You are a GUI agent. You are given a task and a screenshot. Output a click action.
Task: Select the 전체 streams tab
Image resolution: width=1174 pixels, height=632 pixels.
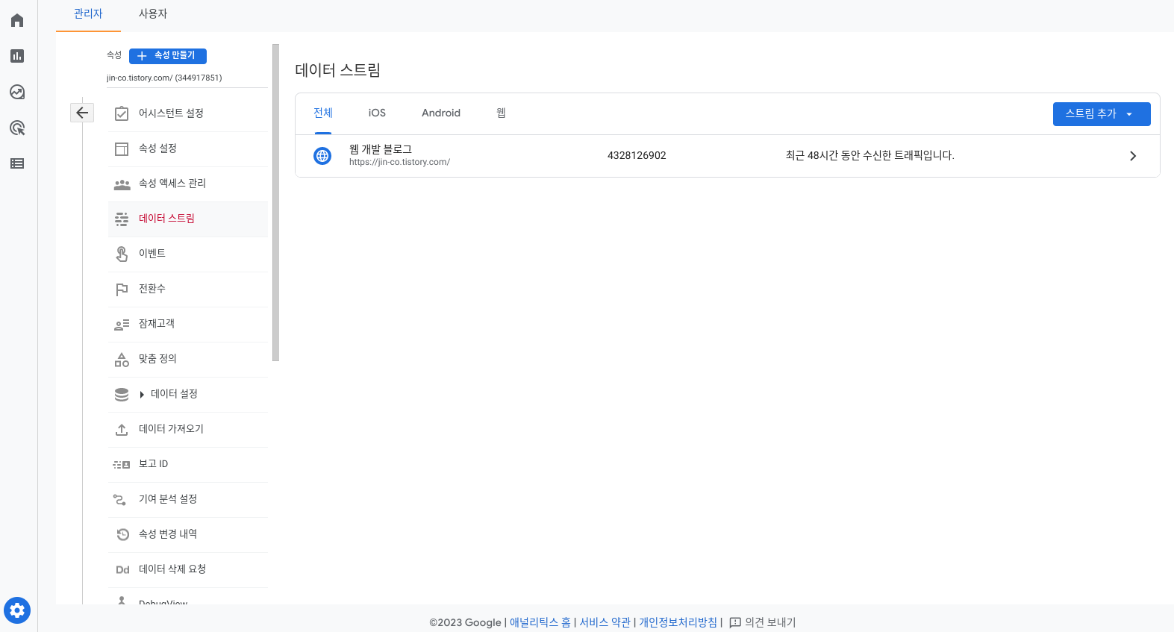(x=323, y=113)
